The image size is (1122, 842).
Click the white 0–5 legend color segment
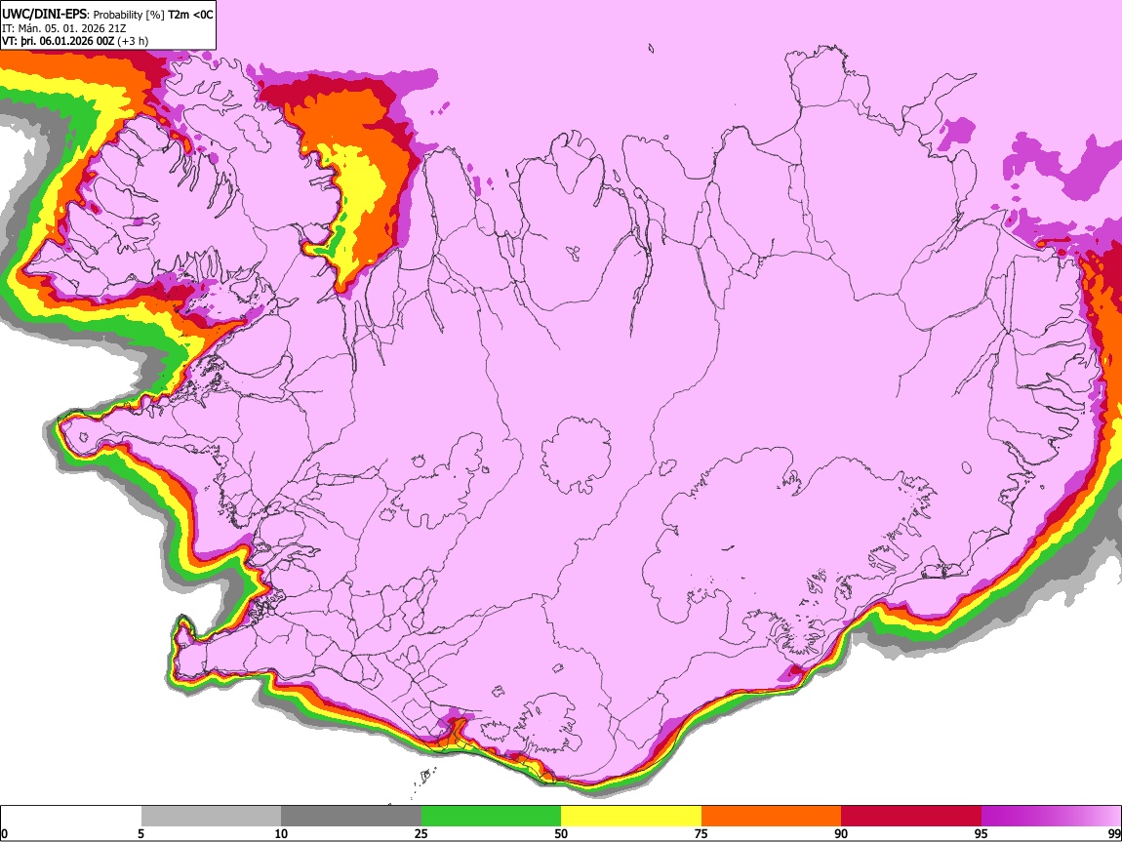[x=71, y=817]
